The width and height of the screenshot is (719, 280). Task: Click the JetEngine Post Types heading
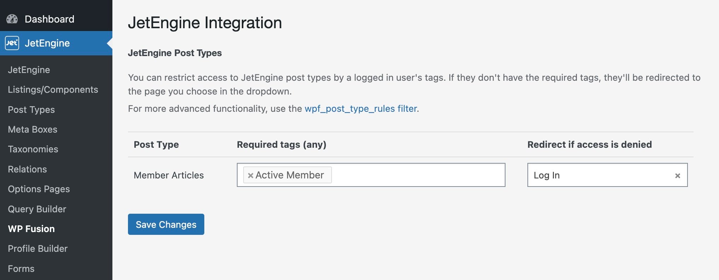point(175,53)
